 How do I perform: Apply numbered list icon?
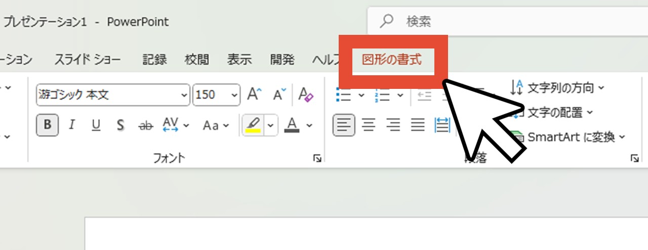click(382, 94)
